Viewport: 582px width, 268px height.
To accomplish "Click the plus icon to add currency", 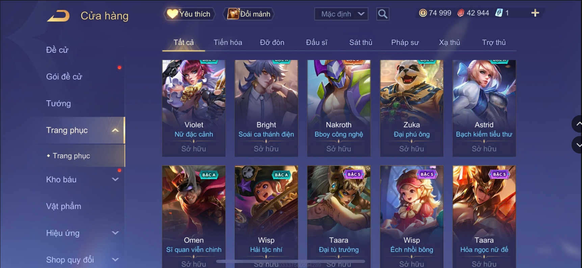I will click(x=535, y=13).
